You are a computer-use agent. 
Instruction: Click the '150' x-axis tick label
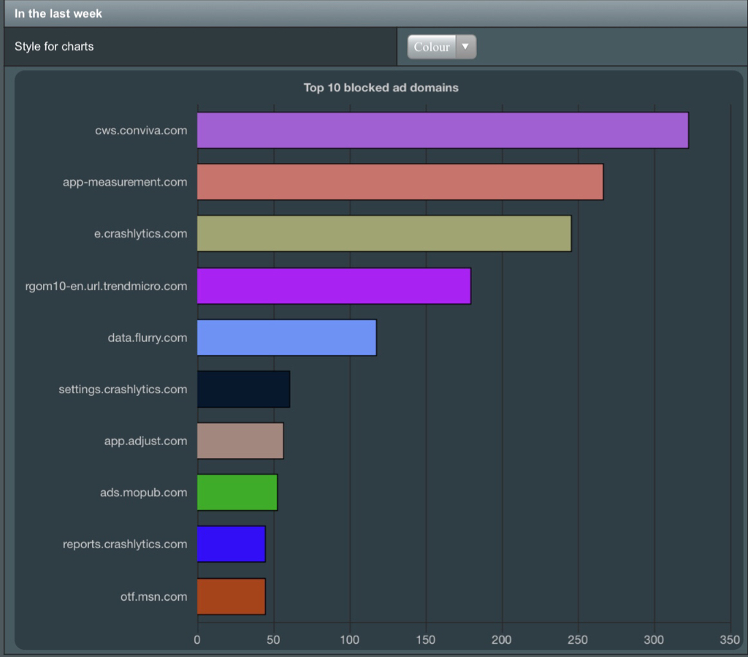(426, 639)
